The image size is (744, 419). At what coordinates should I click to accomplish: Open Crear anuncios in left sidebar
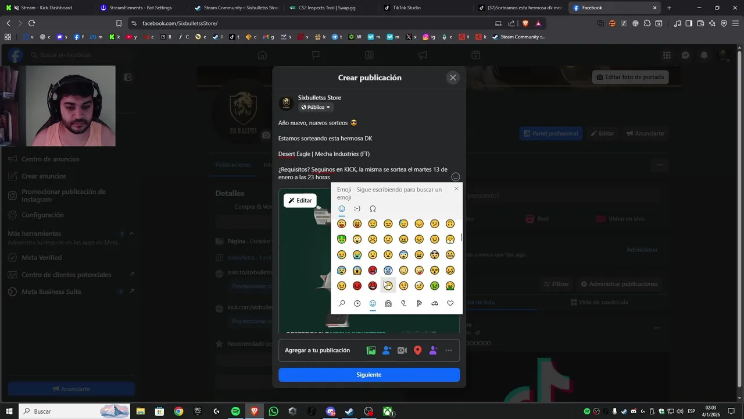click(x=44, y=176)
